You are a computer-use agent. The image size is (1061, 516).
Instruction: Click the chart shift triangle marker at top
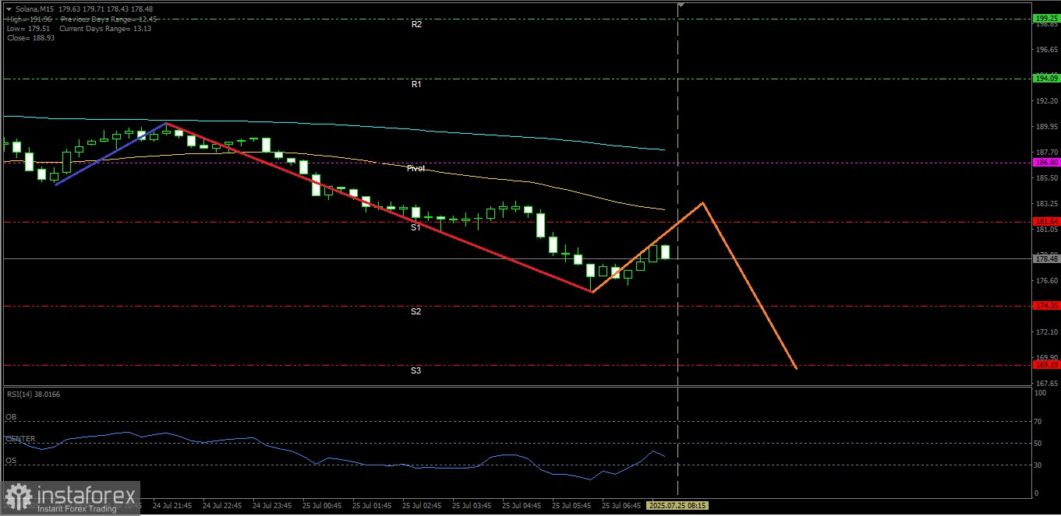tap(681, 5)
